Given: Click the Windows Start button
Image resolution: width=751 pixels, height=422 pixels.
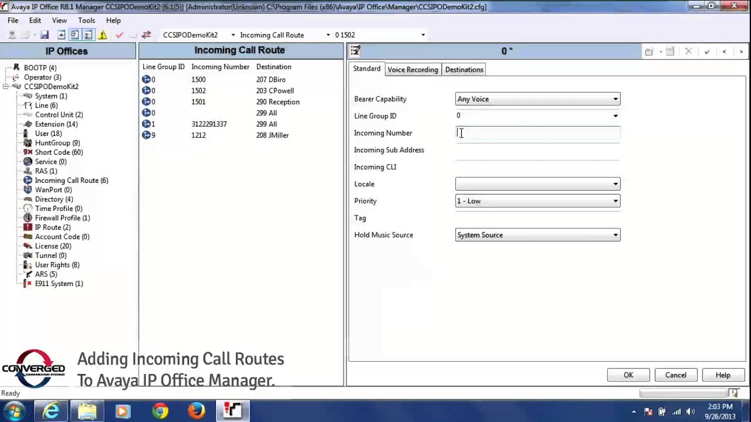Looking at the screenshot, I should tap(15, 410).
